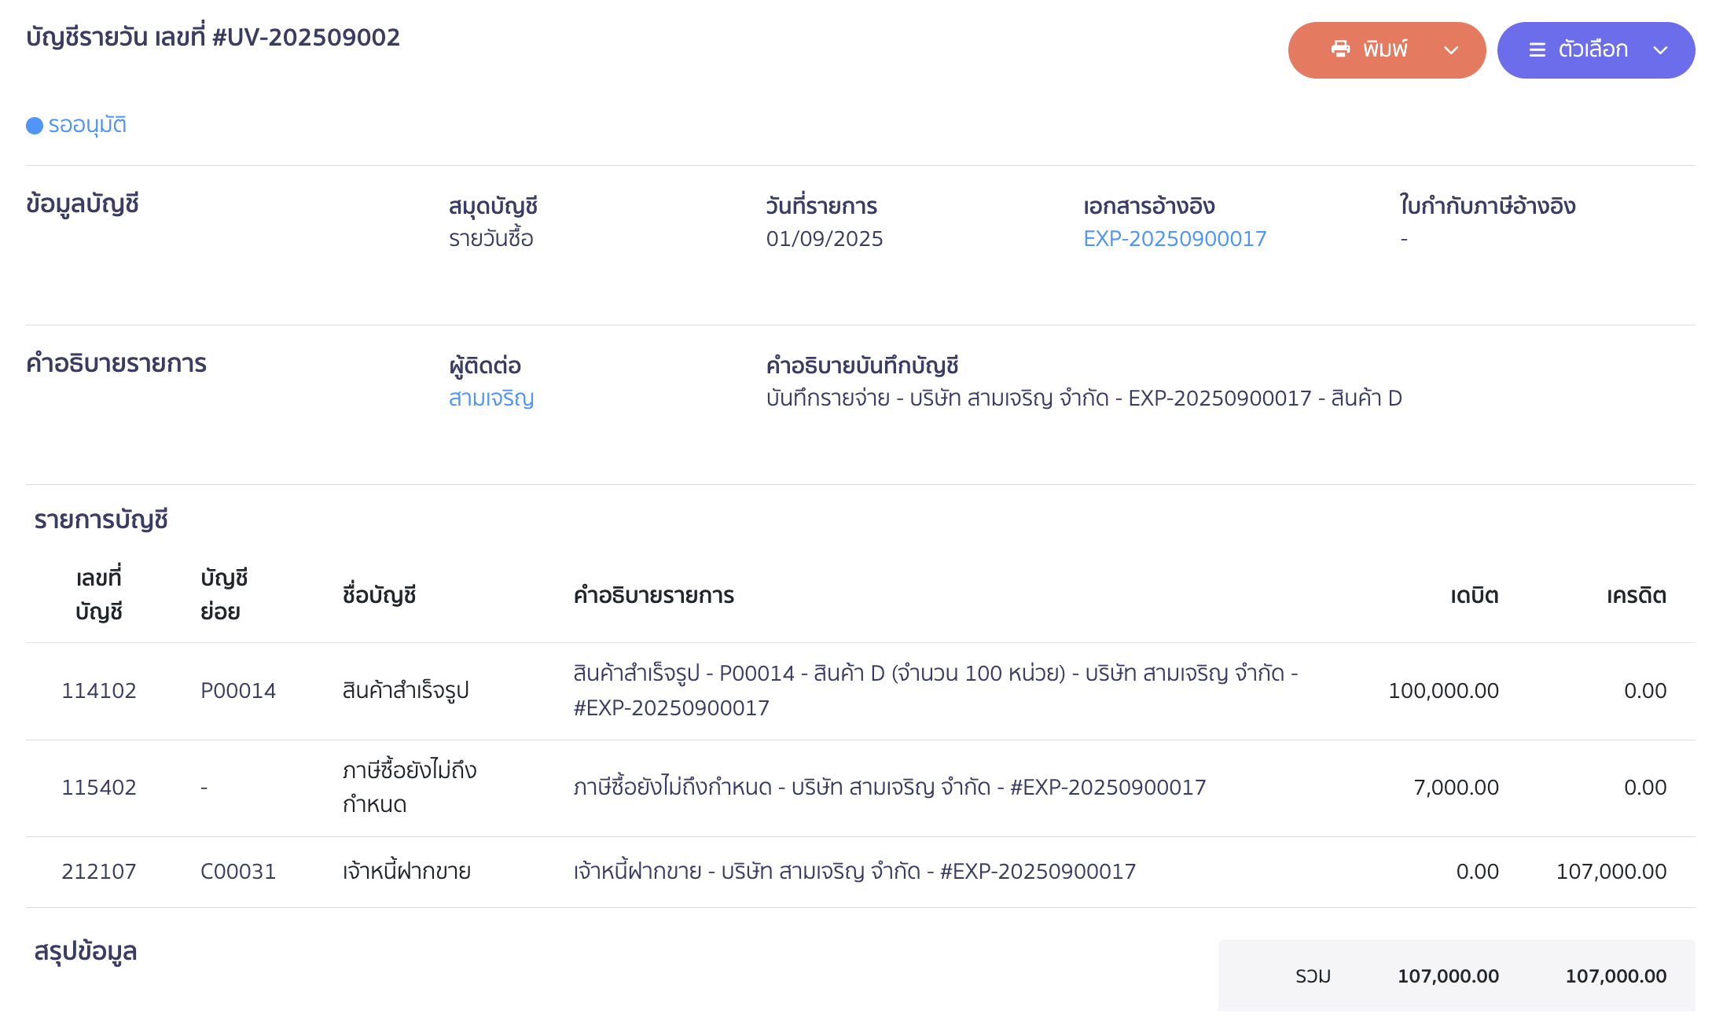Viewport: 1723px width, 1036px height.
Task: Click the ผู้ติดต่อ label
Action: [x=485, y=366]
